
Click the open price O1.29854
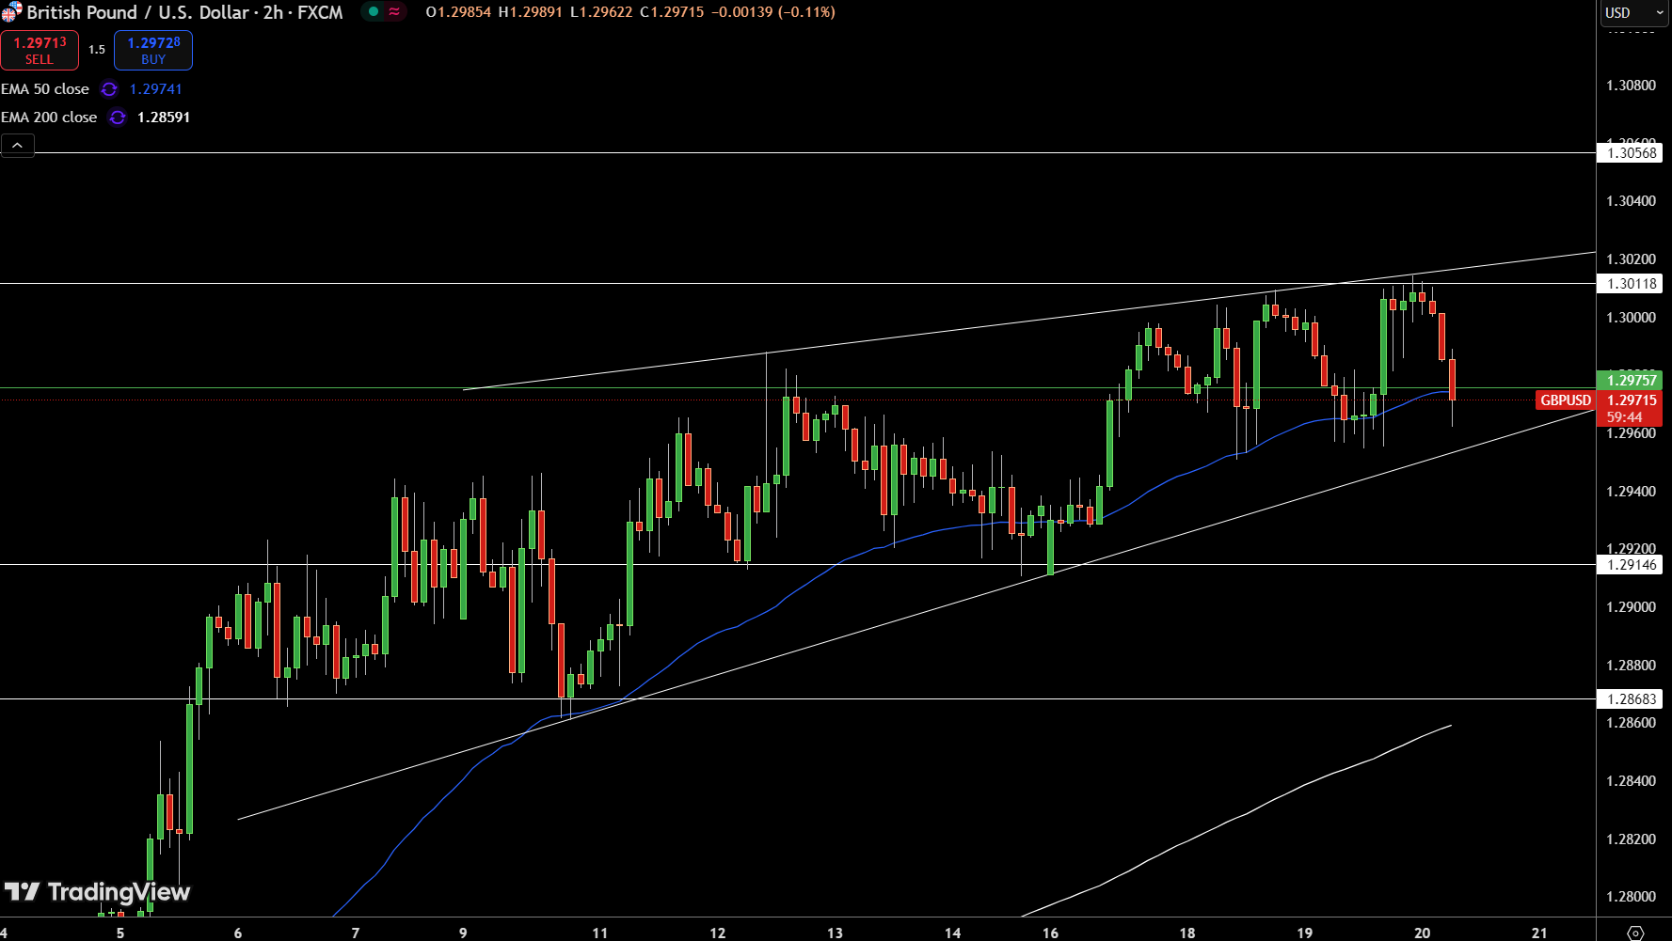pos(458,12)
